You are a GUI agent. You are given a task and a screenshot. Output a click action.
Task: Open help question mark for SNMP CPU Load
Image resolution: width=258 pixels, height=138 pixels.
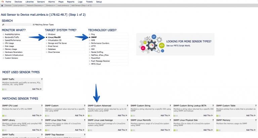click(42, 106)
